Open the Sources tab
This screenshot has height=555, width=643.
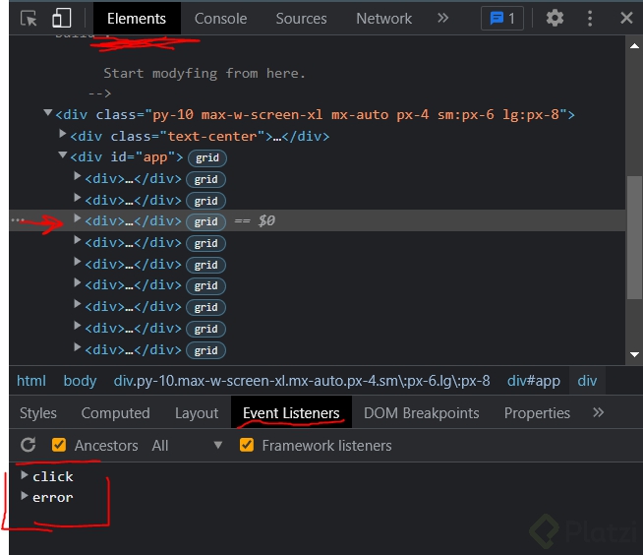[302, 19]
